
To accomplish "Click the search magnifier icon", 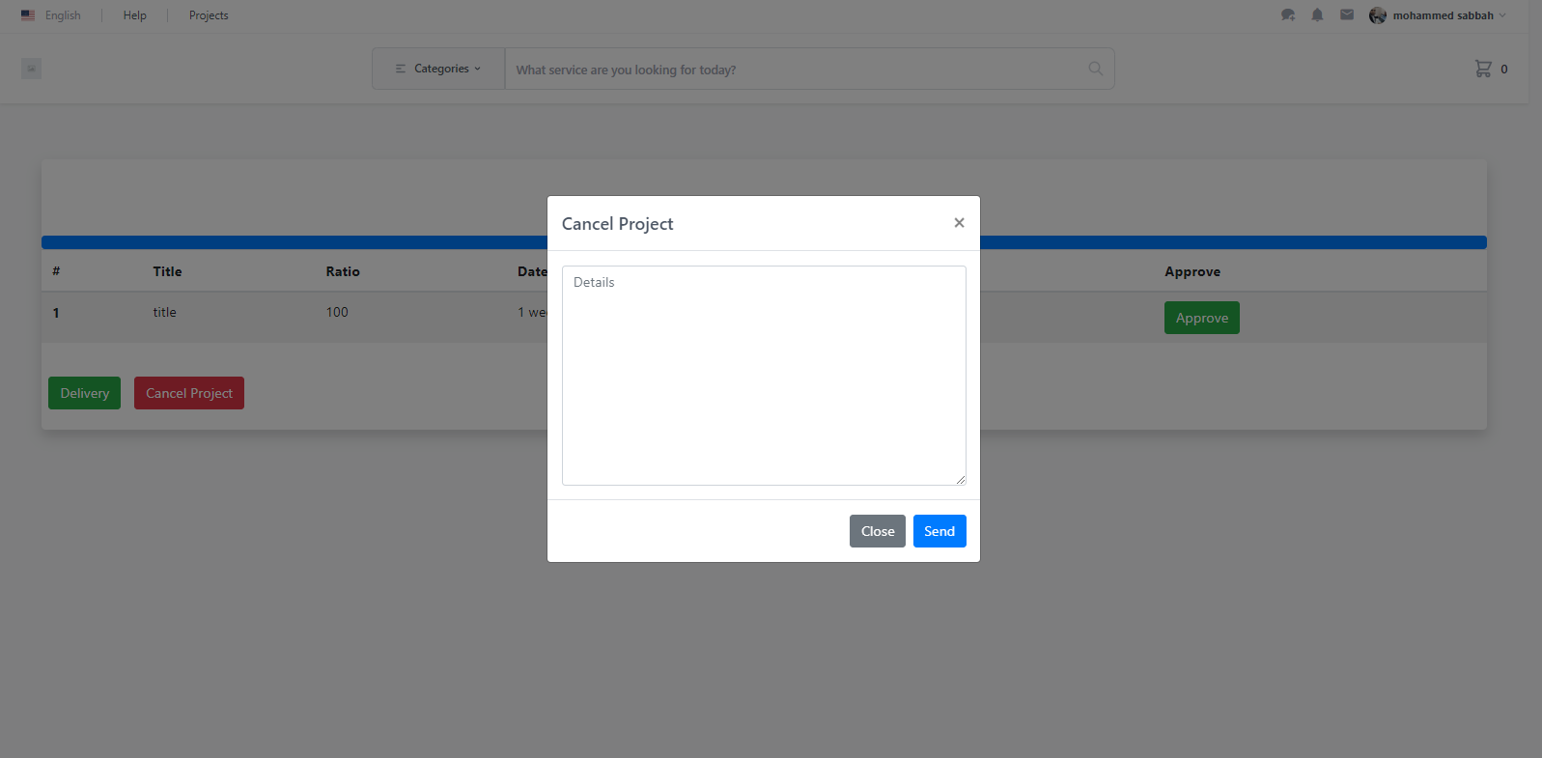I will pos(1095,69).
